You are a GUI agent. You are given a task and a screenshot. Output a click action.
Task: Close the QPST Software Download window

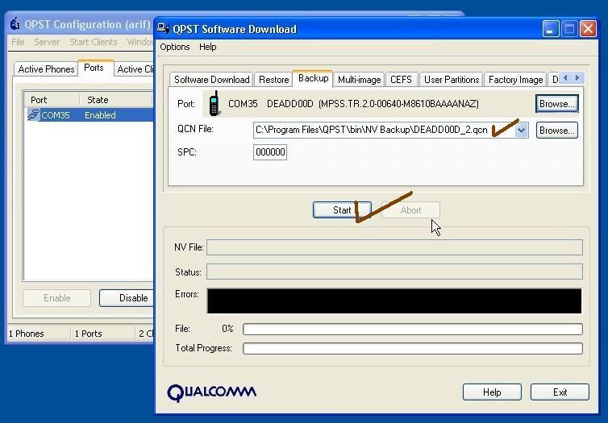588,29
